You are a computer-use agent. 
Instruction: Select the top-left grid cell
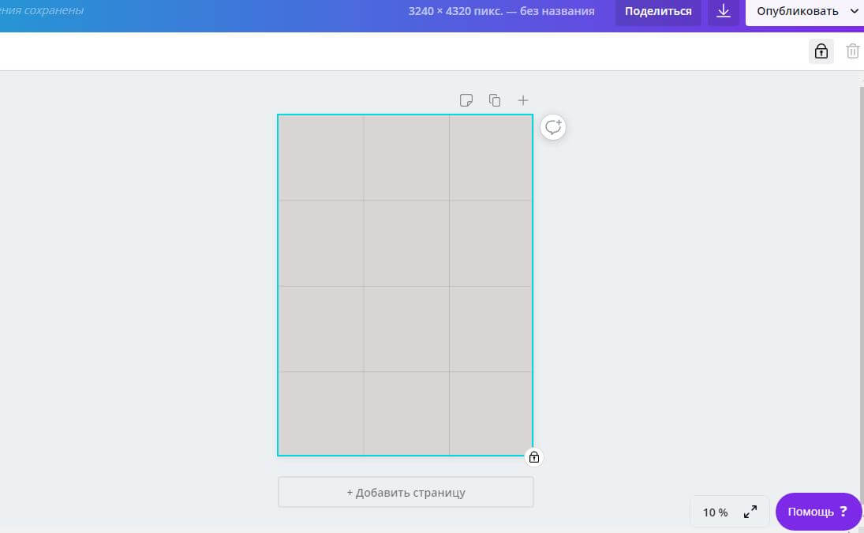[x=320, y=158]
